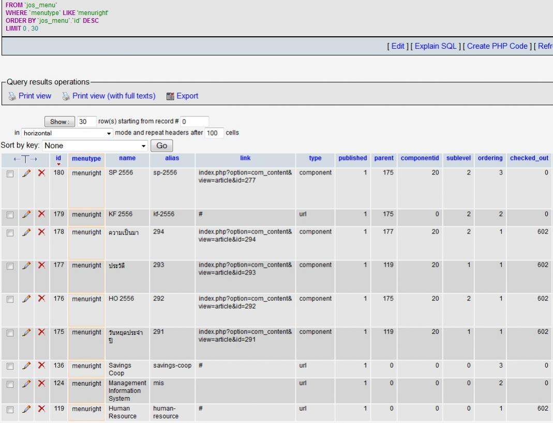Click the printer icon for full texts view
The height and width of the screenshot is (423, 553).
point(66,96)
